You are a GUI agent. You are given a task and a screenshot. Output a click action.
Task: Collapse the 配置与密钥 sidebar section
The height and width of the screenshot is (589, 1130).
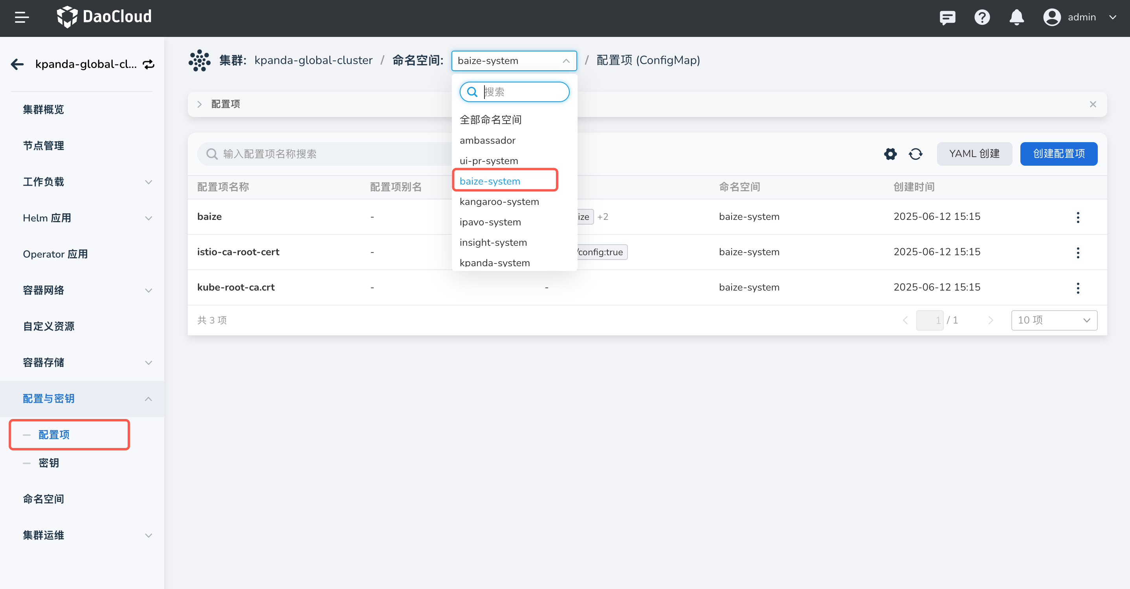click(148, 399)
